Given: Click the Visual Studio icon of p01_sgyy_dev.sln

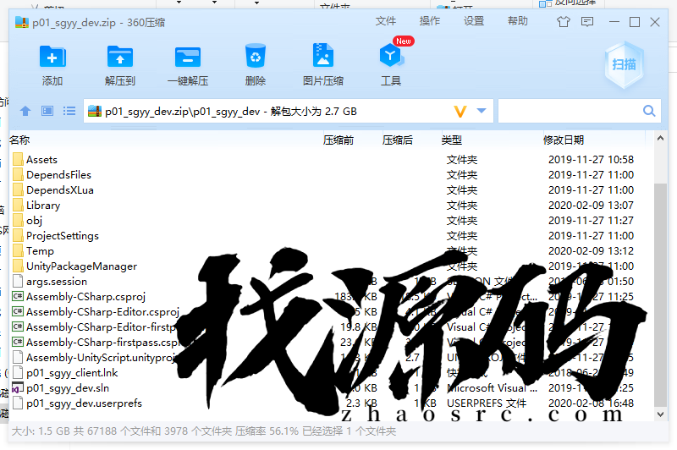Looking at the screenshot, I should click(x=18, y=388).
